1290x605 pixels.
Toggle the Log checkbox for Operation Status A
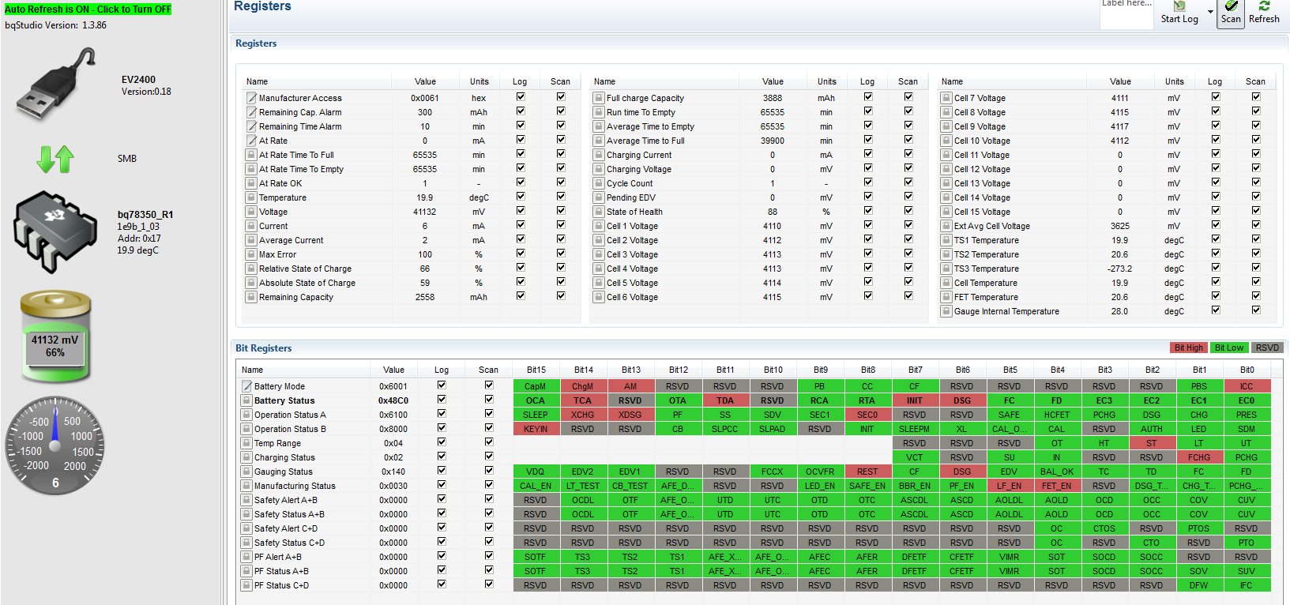pos(442,414)
